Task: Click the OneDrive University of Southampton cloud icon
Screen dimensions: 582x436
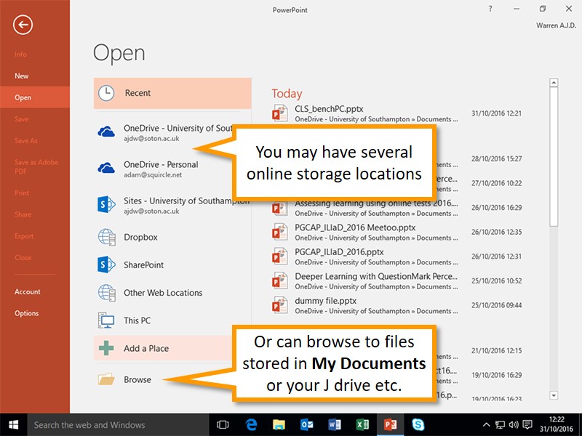Action: tap(106, 132)
